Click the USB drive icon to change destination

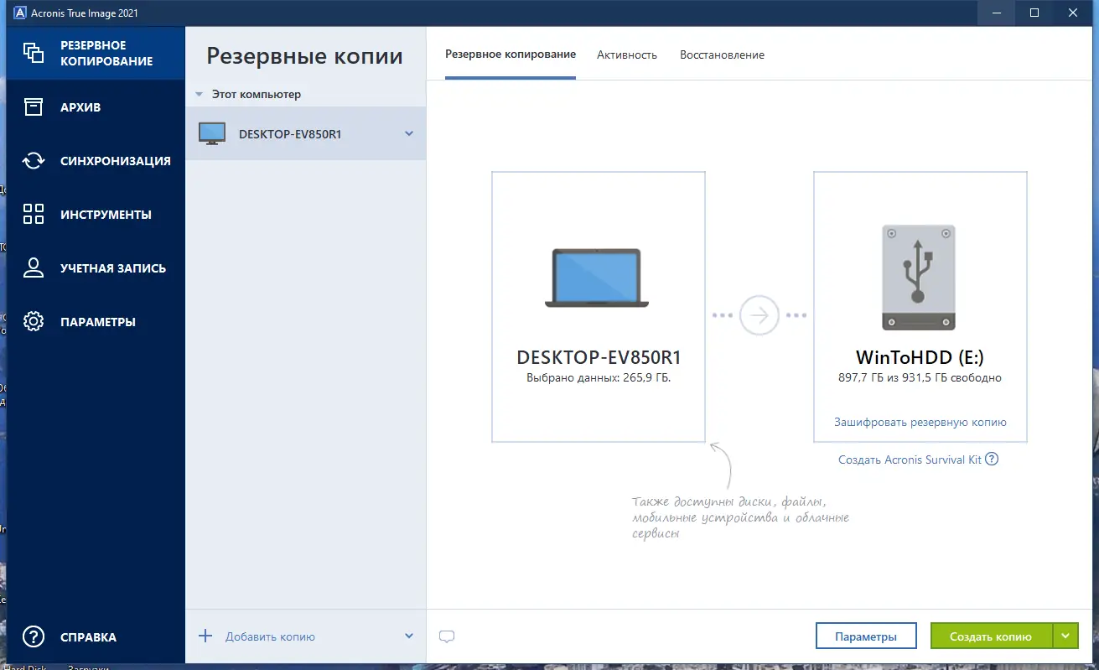(x=919, y=277)
